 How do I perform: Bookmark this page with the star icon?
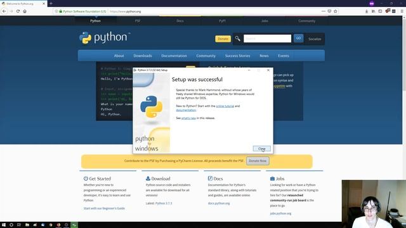(336, 11)
